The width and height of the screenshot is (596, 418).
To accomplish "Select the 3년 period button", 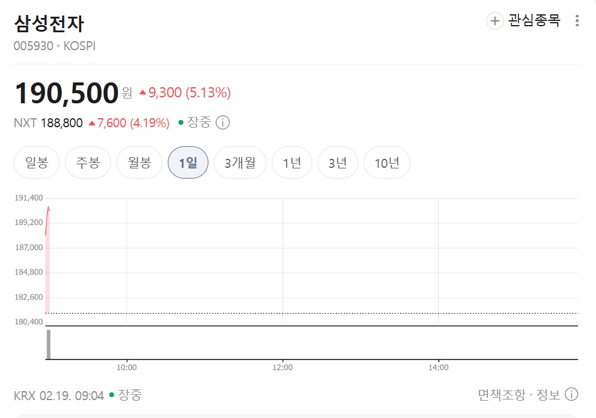I will click(337, 162).
